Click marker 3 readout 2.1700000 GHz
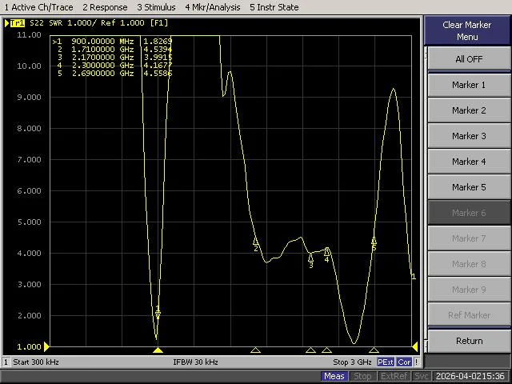Screen dimensions: 512x384 [102, 57]
